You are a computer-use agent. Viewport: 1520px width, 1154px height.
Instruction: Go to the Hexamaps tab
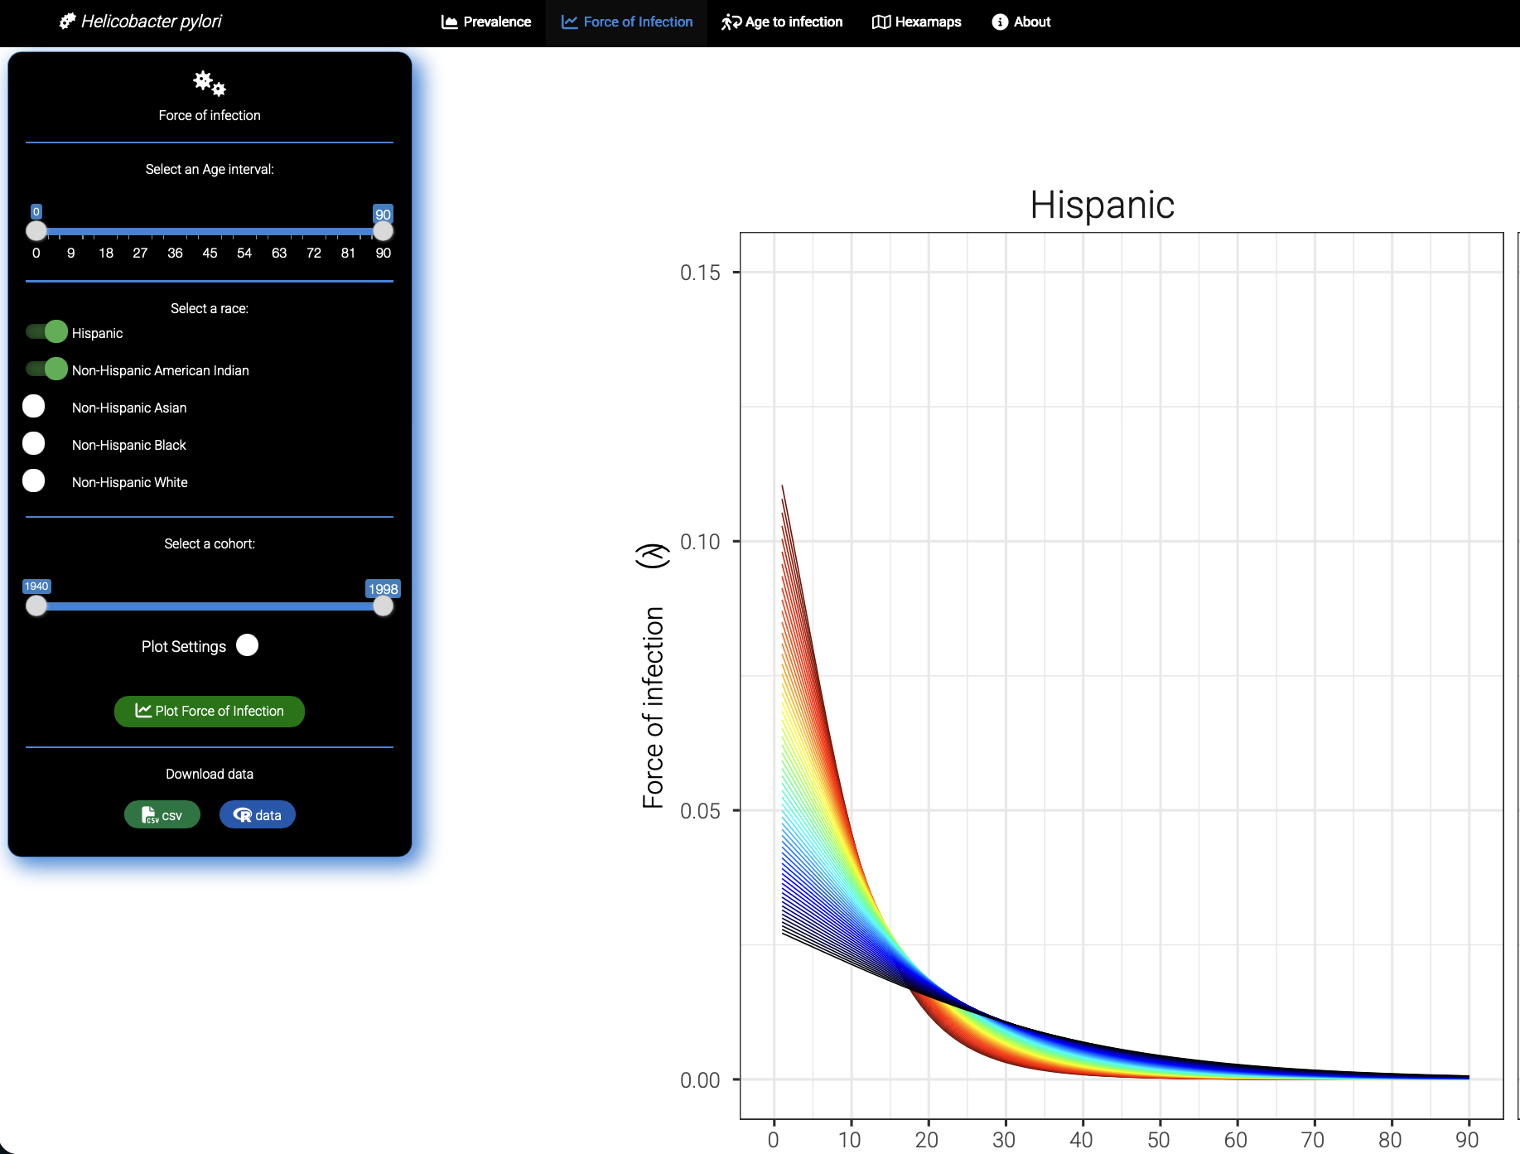tap(917, 22)
